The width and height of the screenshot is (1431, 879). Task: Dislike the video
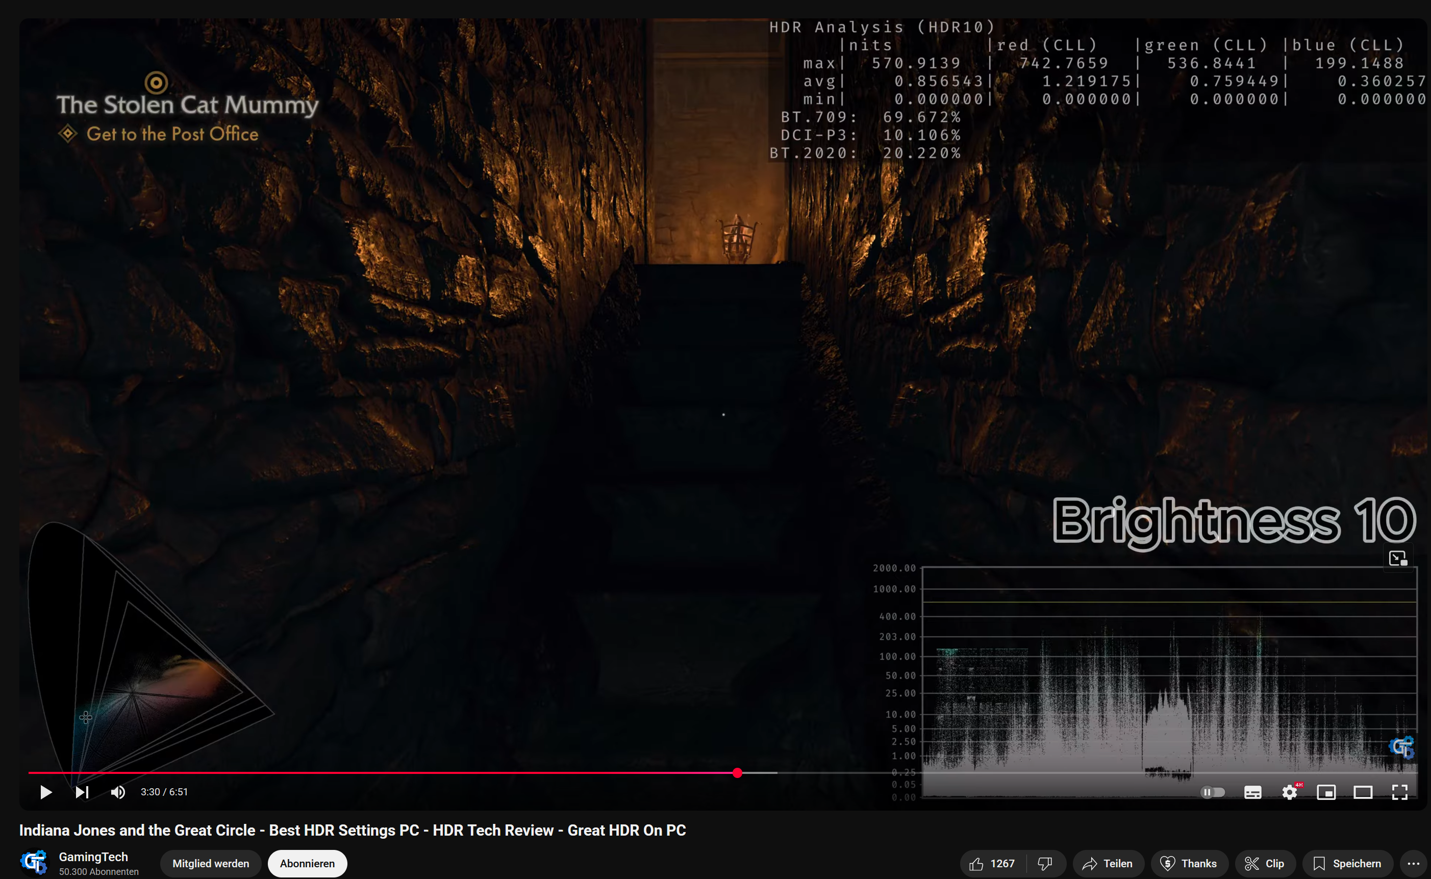tap(1046, 863)
